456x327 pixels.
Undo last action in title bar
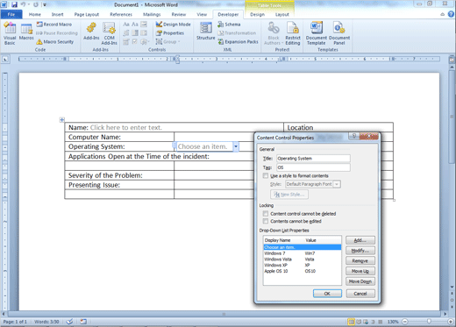tap(23, 4)
